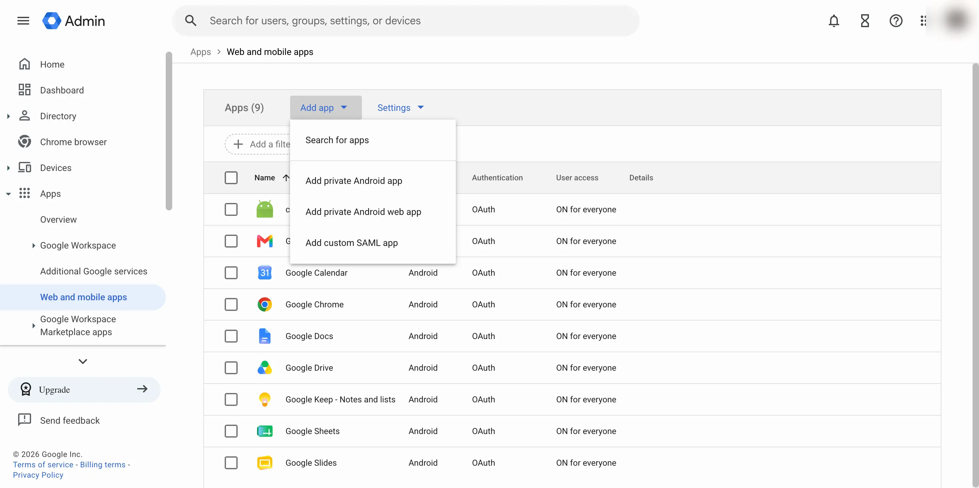Click the Google Chrome app icon

265,304
